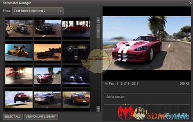Minimize the Screenshot Manager window
Viewport: 193px width, 122px height.
186,3
